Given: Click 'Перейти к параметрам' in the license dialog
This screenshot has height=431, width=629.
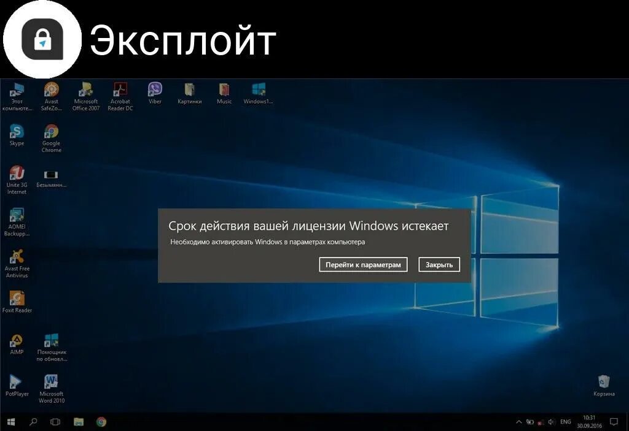Looking at the screenshot, I should [363, 264].
